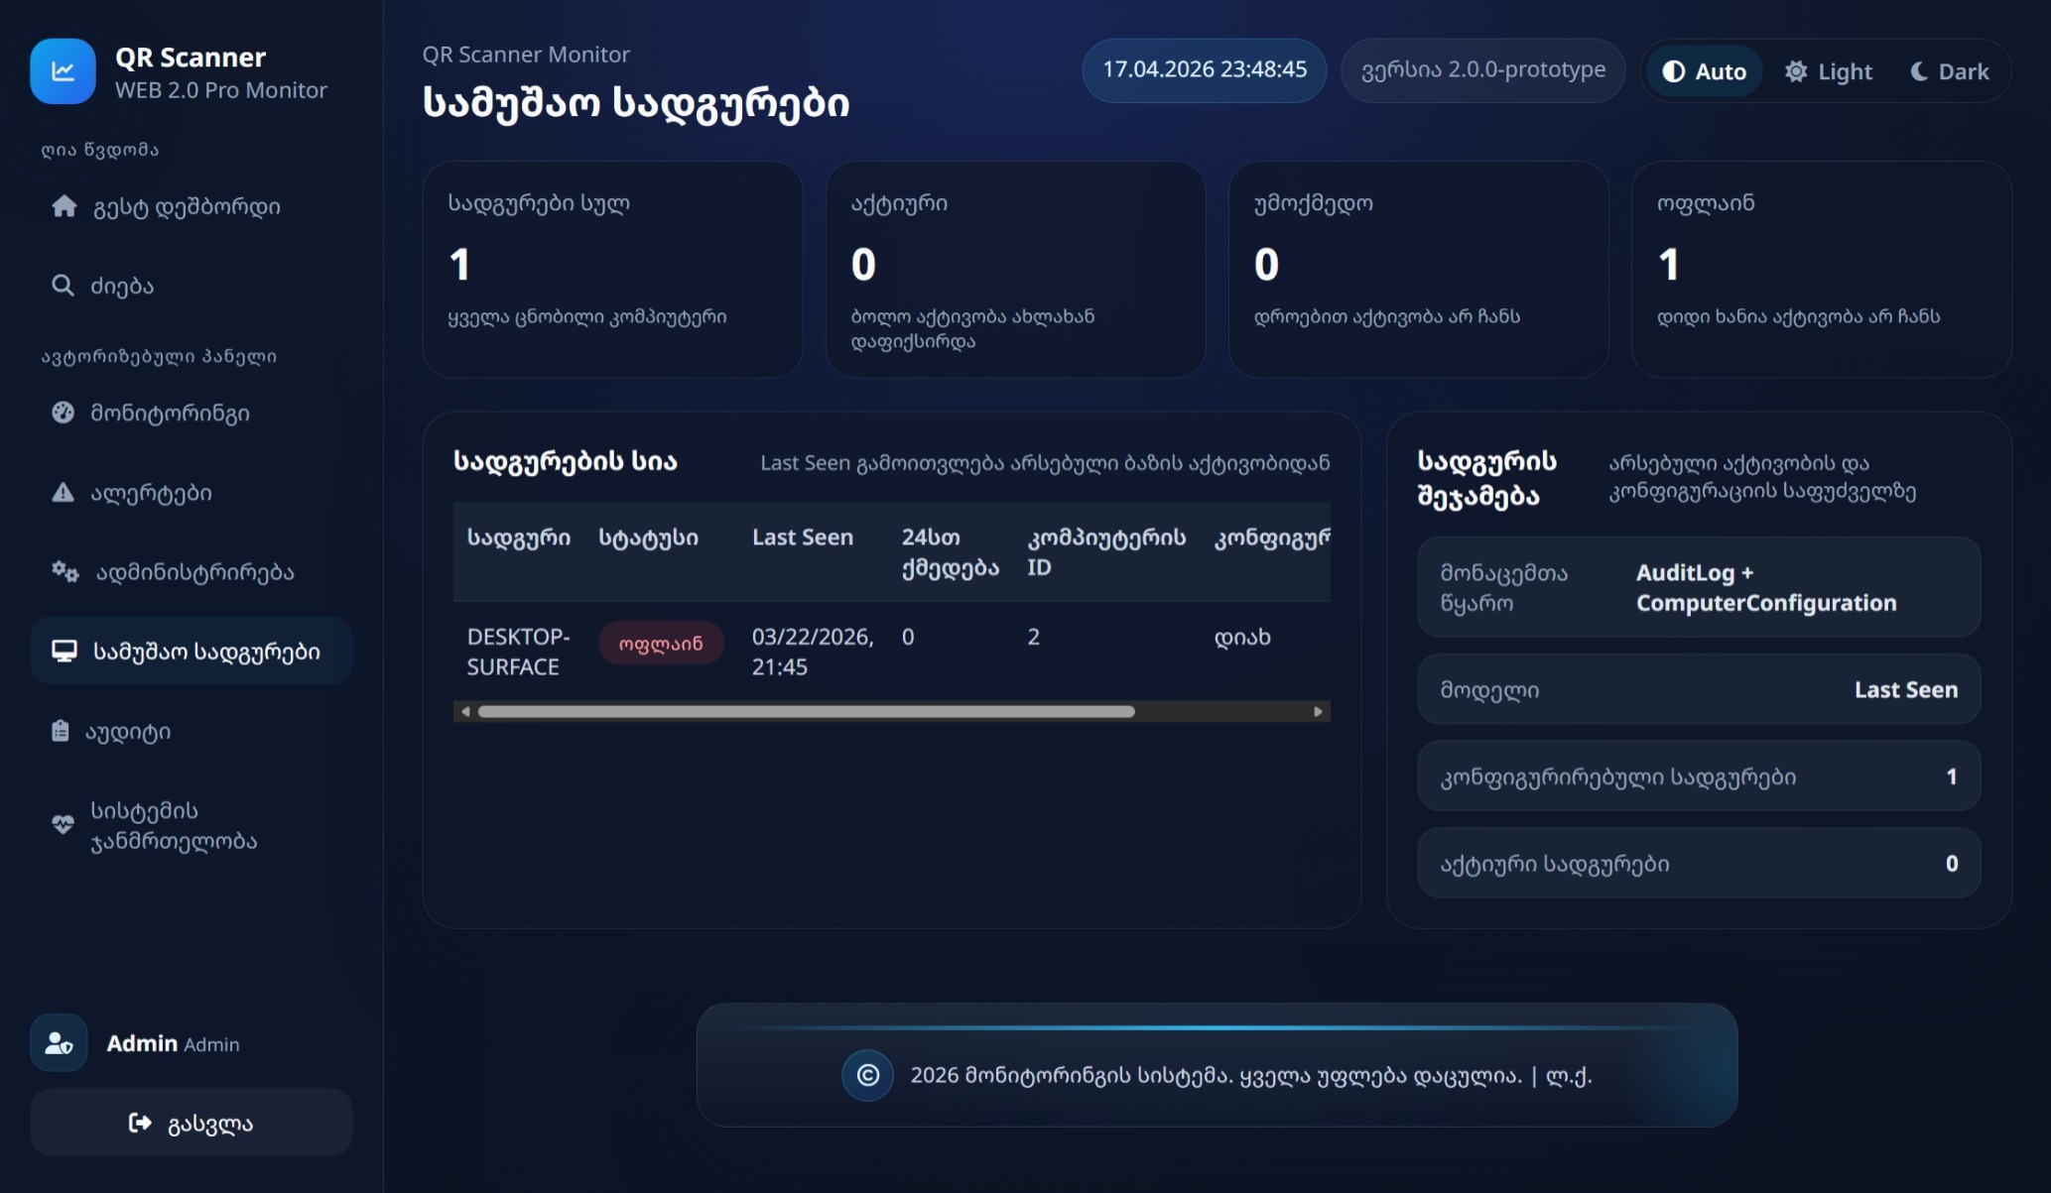Click the Last Seen value 03/22/2026, 21:45

click(813, 652)
